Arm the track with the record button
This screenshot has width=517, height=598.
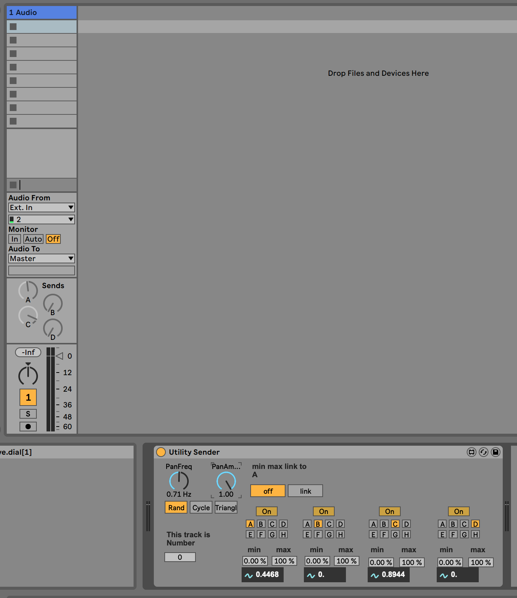tap(28, 427)
